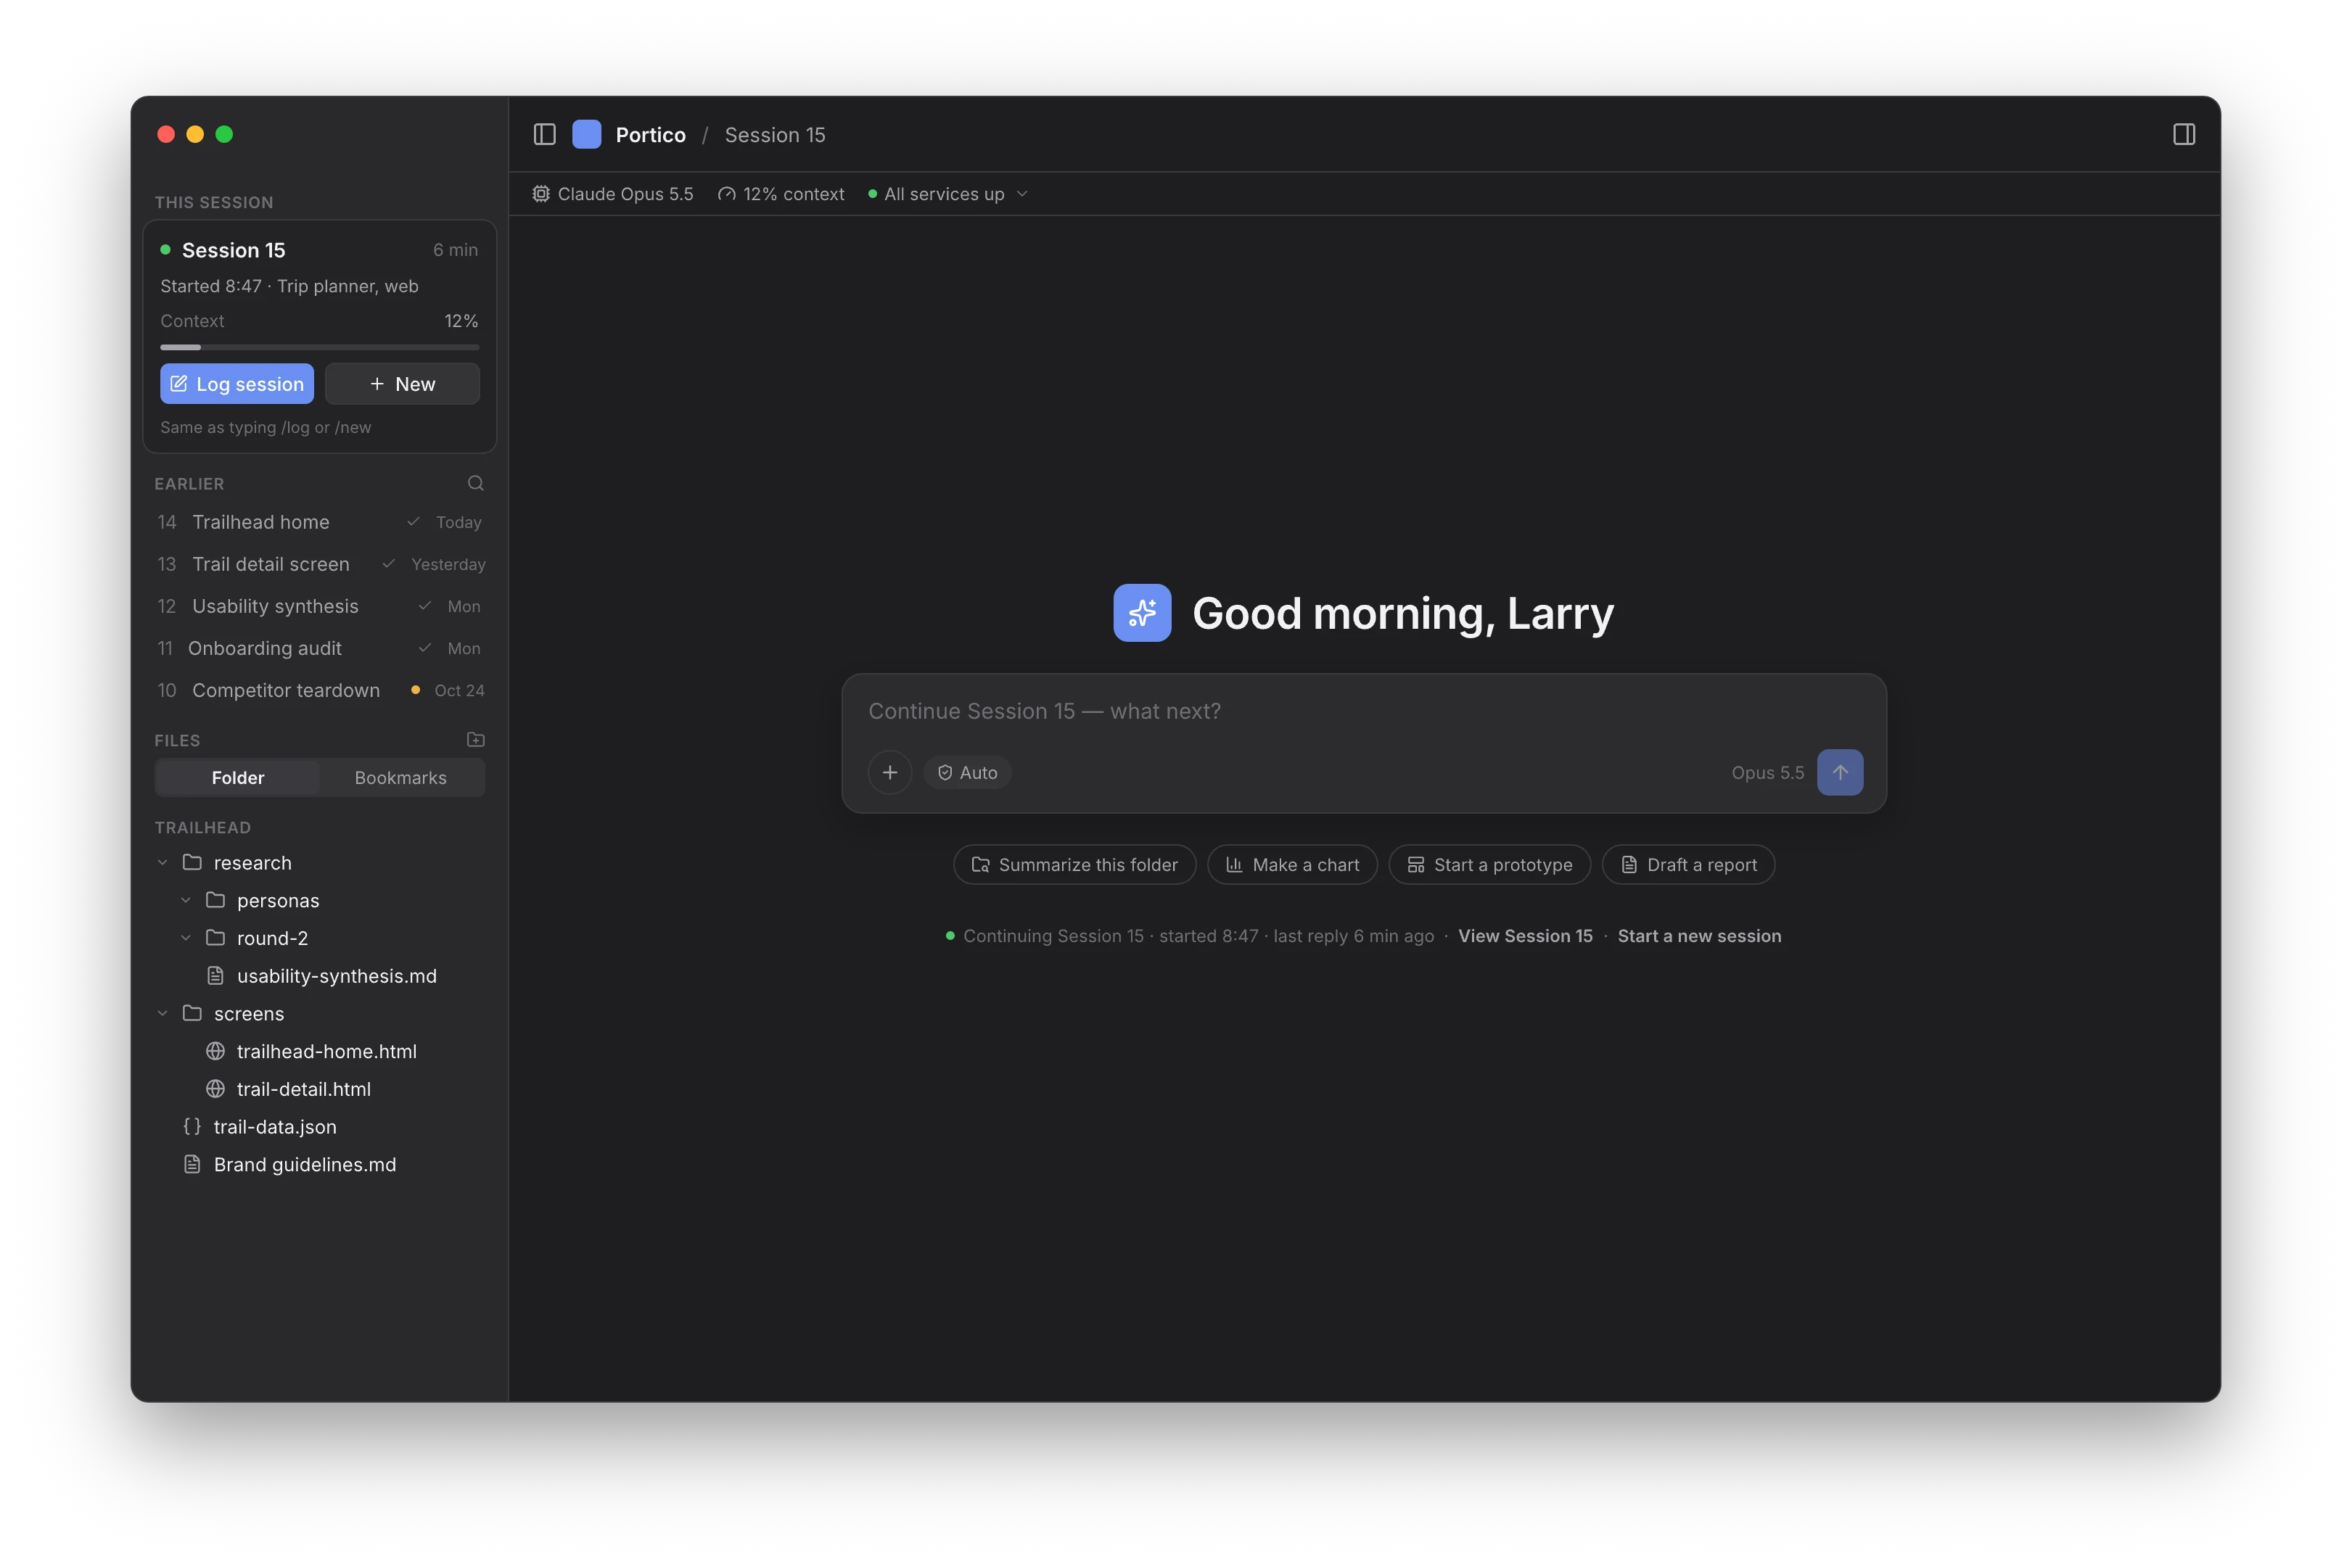2352x1568 pixels.
Task: Open Brand guidelines.md file
Action: coord(320,1164)
